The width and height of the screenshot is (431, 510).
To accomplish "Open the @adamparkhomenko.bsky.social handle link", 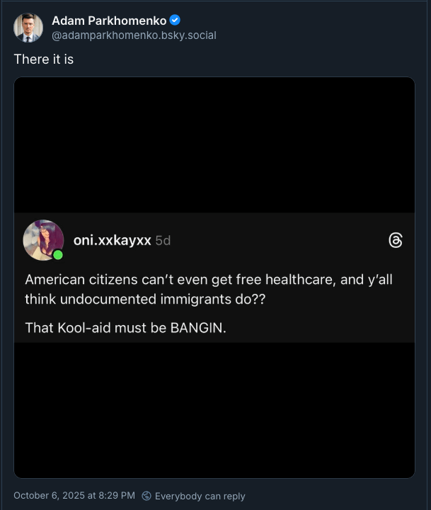I will click(x=134, y=35).
